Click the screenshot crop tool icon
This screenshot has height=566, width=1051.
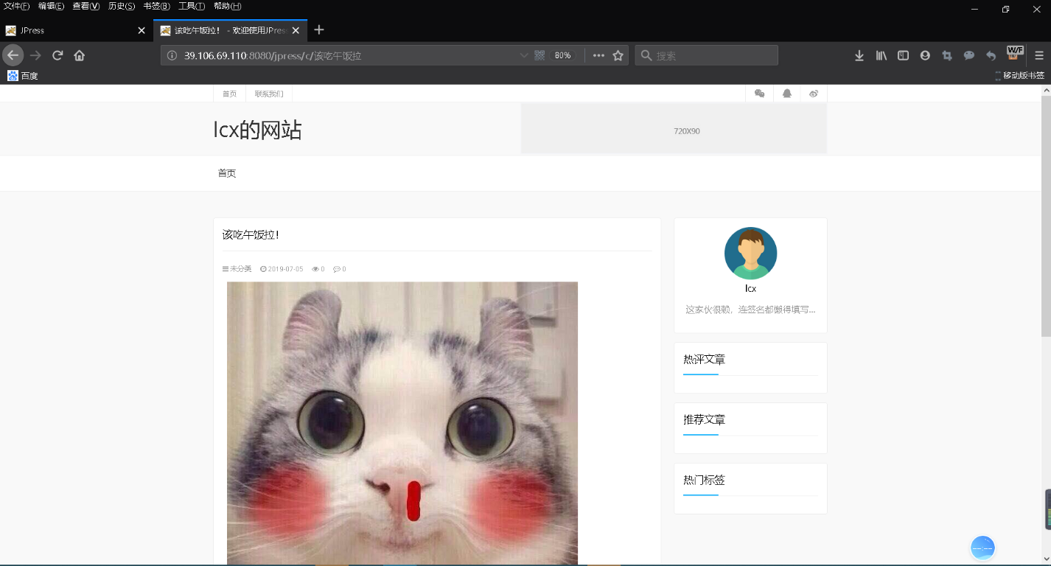point(947,55)
